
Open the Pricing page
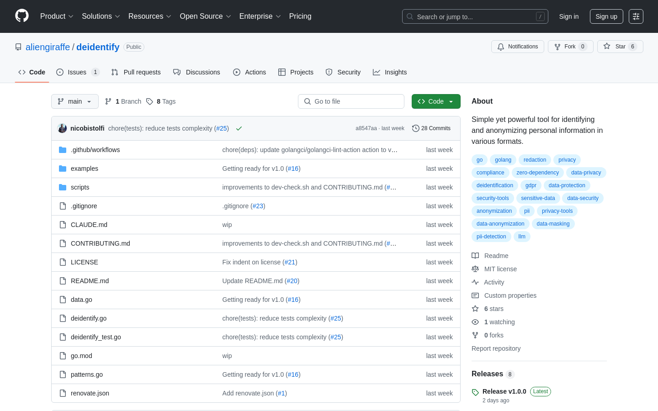[x=300, y=16]
